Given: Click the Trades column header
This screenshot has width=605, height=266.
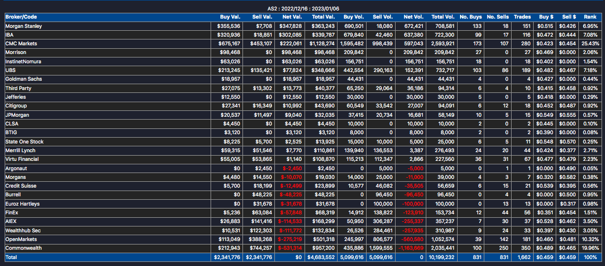Looking at the screenshot, I should [x=523, y=17].
